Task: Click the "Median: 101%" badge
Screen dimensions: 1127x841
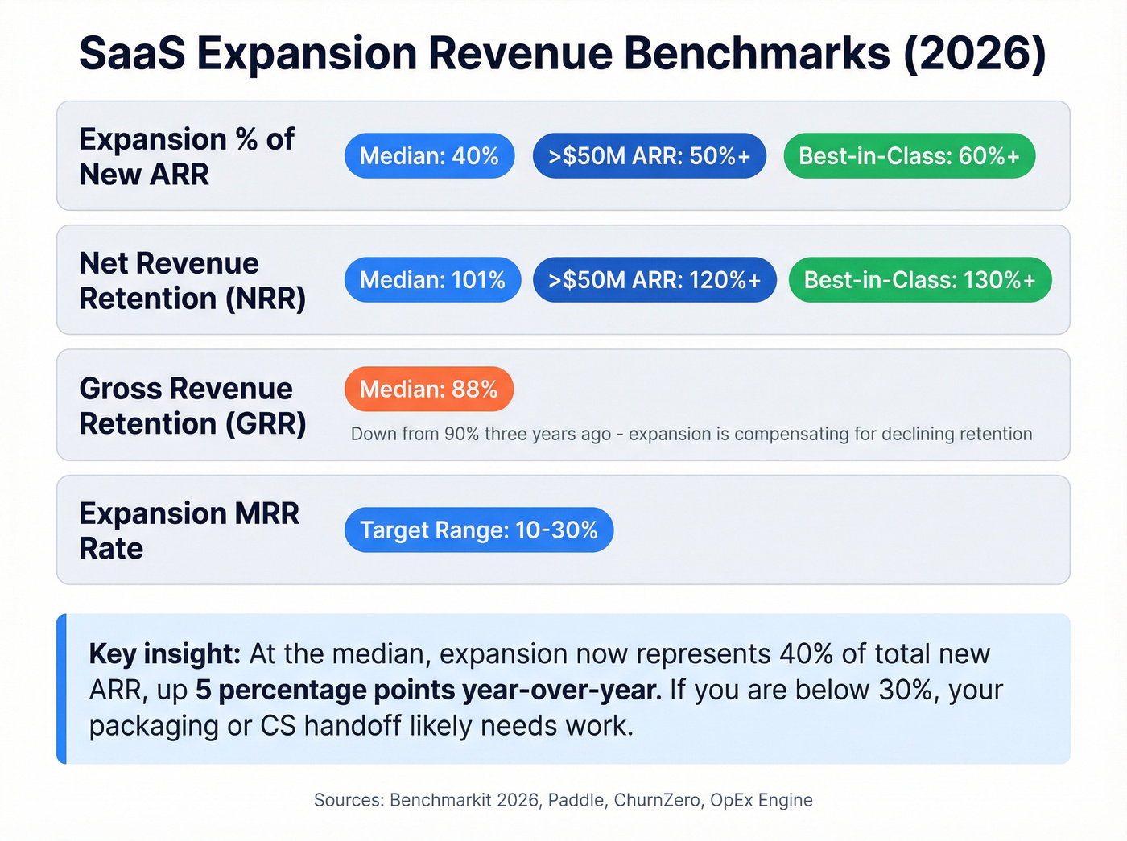Action: [432, 280]
